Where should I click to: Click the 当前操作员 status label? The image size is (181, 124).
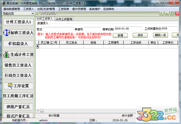coord(20,120)
